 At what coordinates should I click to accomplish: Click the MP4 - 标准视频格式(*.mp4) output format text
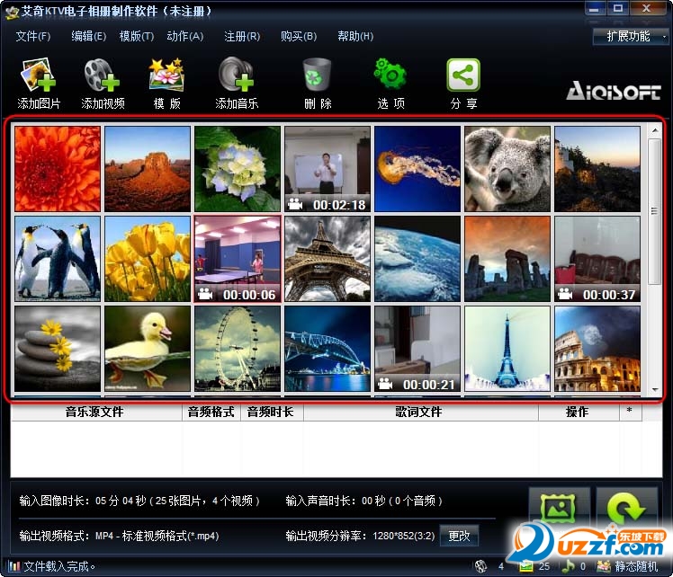point(157,536)
